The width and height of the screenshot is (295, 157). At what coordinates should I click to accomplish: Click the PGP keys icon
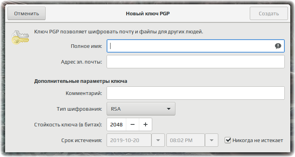click(20, 37)
